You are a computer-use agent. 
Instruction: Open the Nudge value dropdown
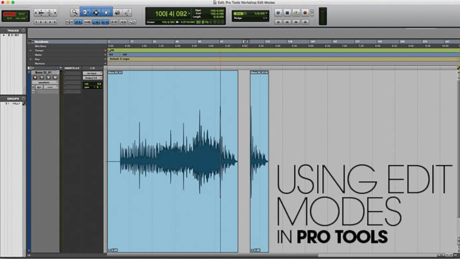coord(266,18)
